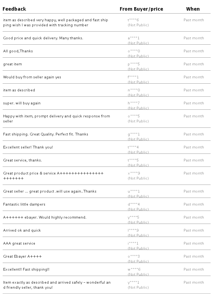Click the Feedback column header
Viewport: 213px width, 294px height.
pos(14,9)
